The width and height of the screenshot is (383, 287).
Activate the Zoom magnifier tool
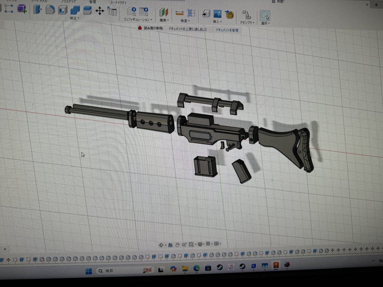coord(184,245)
